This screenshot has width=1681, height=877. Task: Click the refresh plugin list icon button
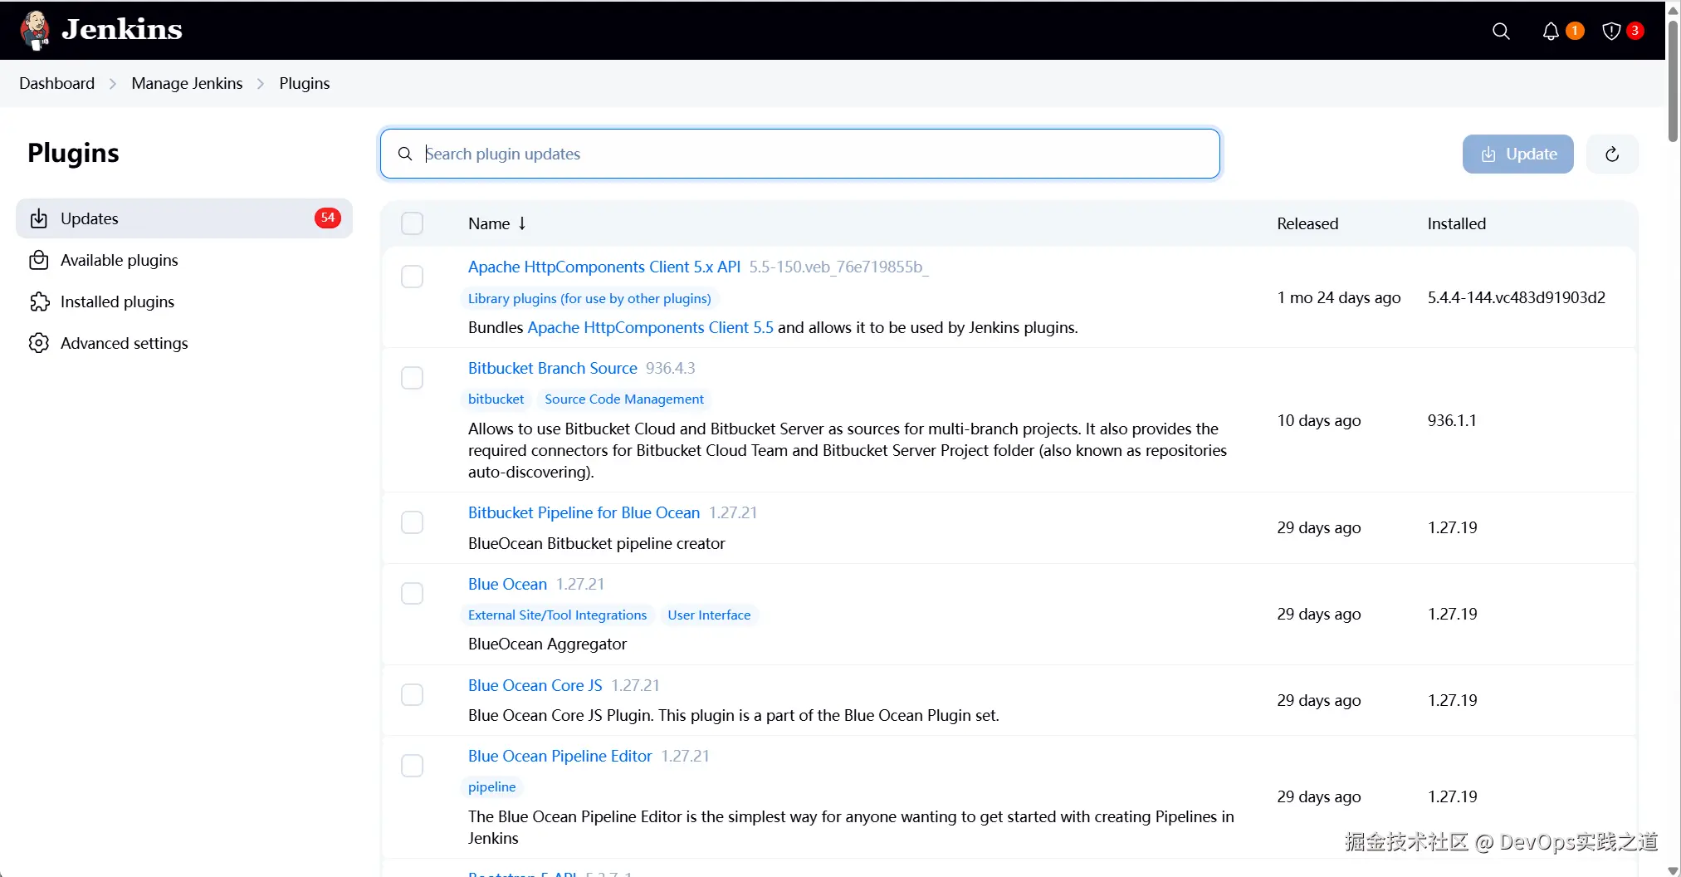coord(1612,154)
